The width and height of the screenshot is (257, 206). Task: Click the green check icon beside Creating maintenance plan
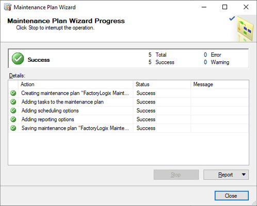(13, 93)
